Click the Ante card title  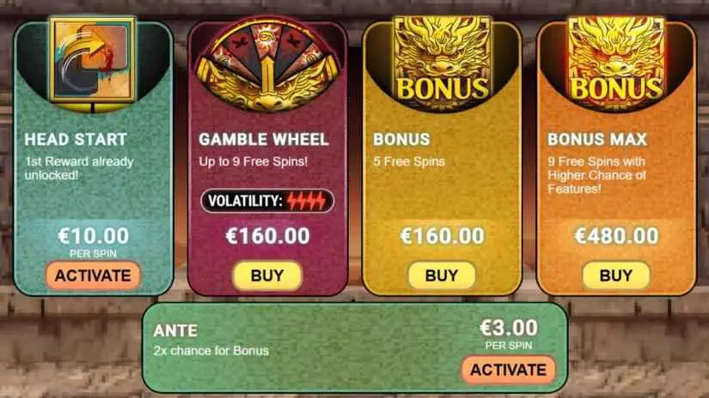click(x=175, y=331)
